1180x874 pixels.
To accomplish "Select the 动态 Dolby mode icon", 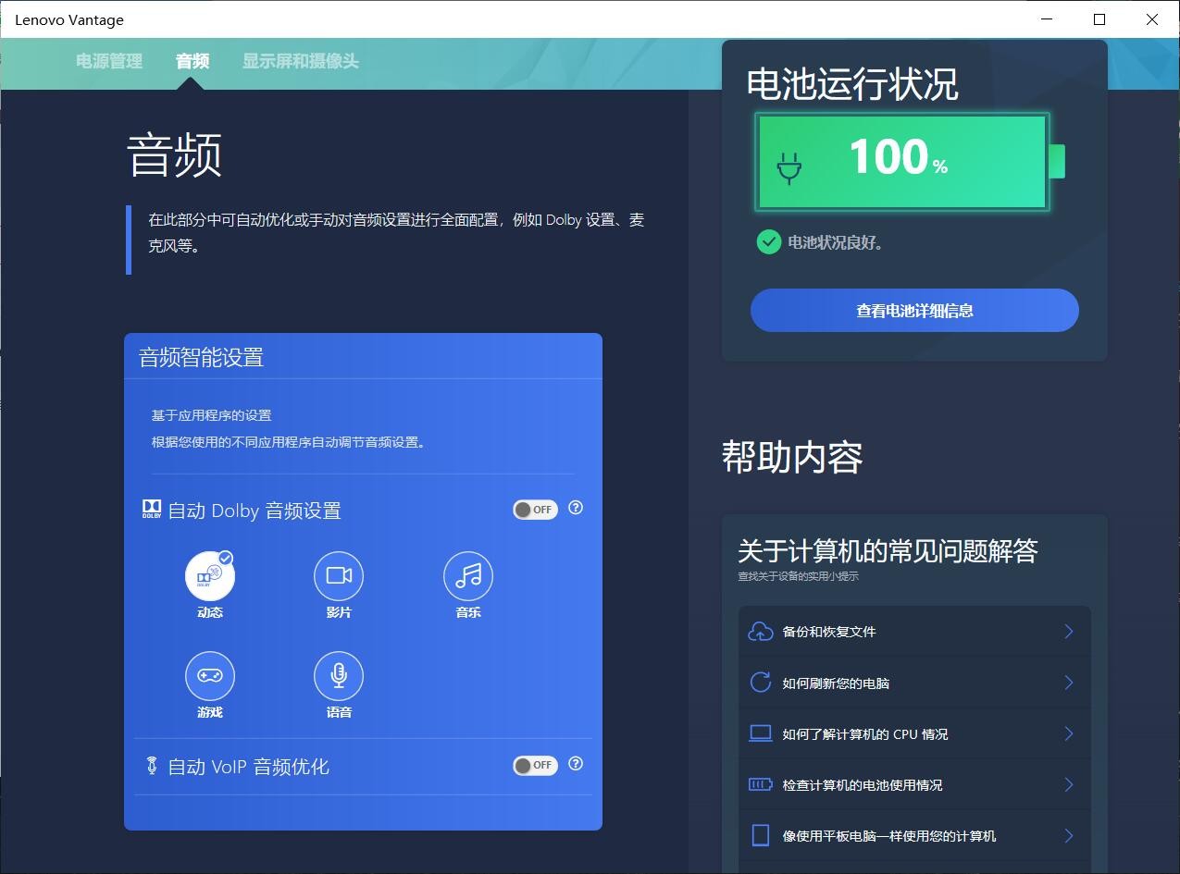I will point(210,576).
